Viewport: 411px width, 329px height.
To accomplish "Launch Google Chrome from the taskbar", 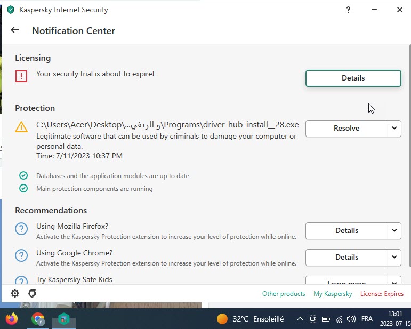I will [38, 319].
